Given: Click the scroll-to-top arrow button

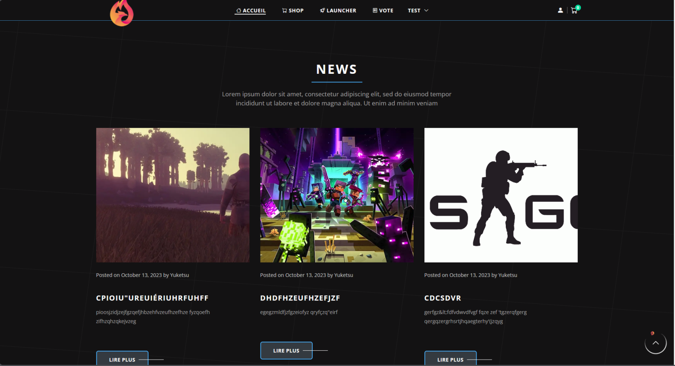Looking at the screenshot, I should pos(656,343).
